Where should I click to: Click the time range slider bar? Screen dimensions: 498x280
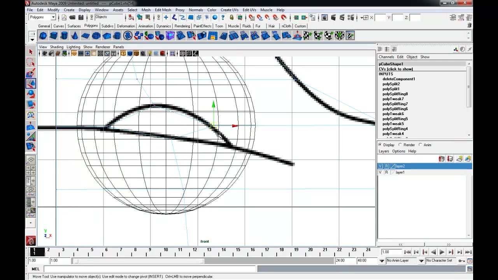(139, 261)
